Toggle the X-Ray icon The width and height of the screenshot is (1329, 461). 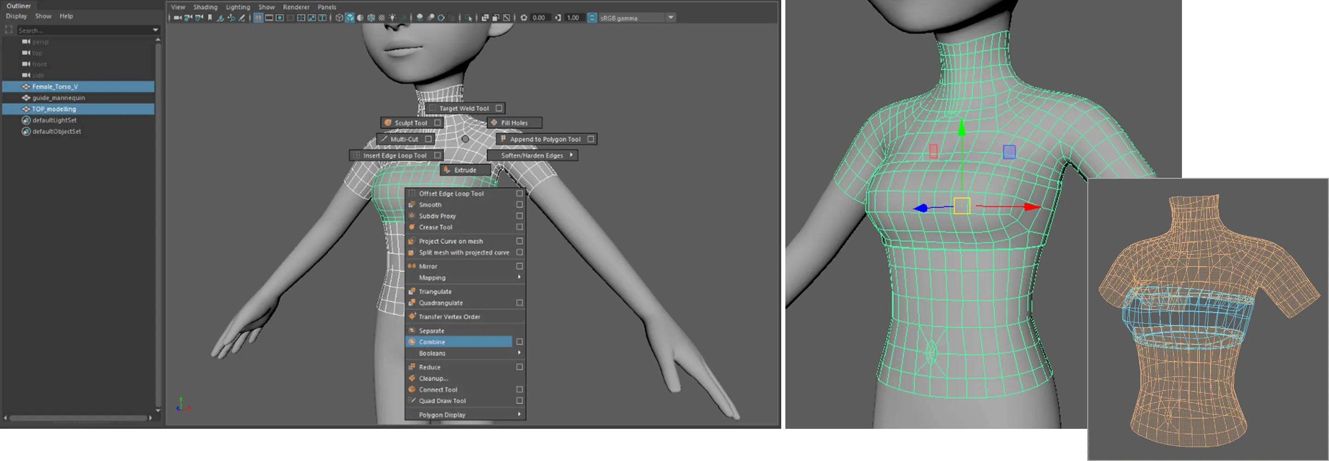click(485, 17)
